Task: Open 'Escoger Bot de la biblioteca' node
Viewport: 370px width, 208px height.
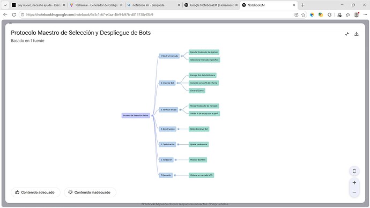Action: [x=203, y=75]
